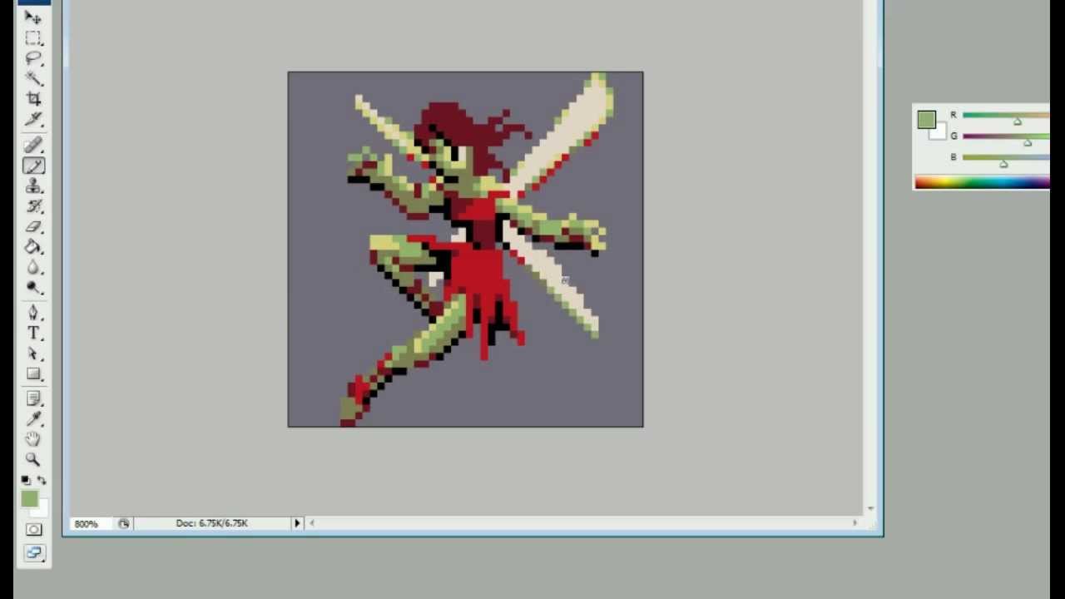The image size is (1065, 599).
Task: Reset default foreground and background colors
Action: tap(26, 480)
